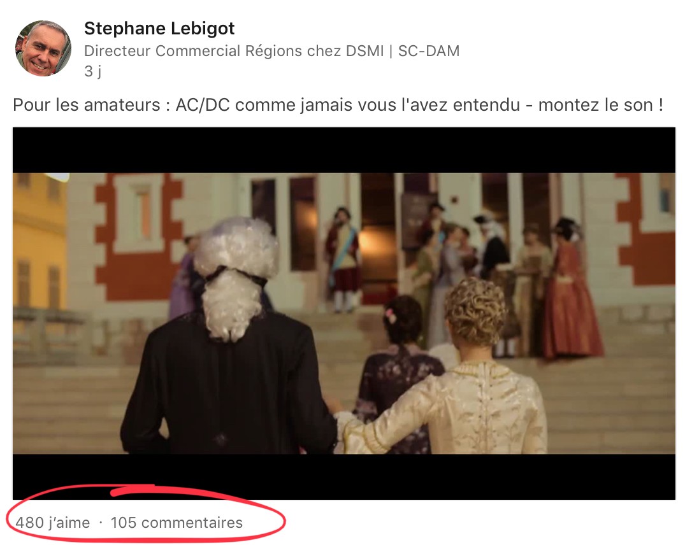Open the 105 commentaires thread

click(x=177, y=523)
